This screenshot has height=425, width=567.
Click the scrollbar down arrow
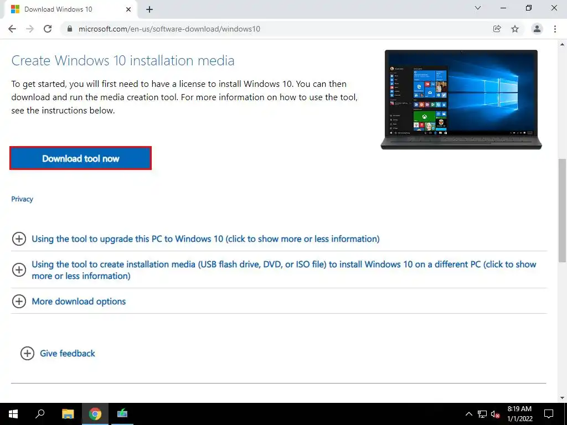(x=562, y=398)
